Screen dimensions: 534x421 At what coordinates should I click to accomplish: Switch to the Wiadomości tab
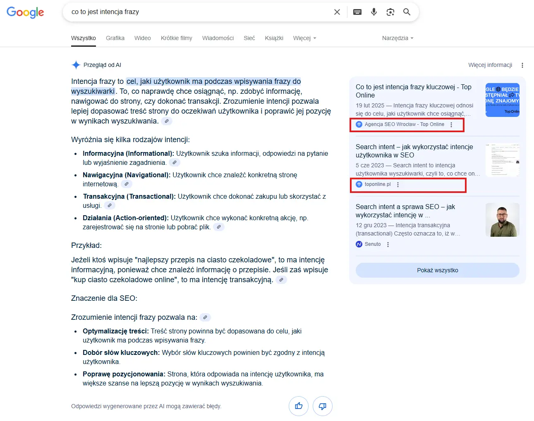(218, 38)
